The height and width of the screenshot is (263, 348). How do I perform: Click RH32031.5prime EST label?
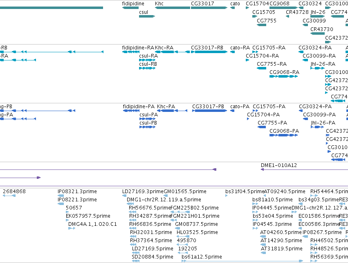[x=151, y=232]
